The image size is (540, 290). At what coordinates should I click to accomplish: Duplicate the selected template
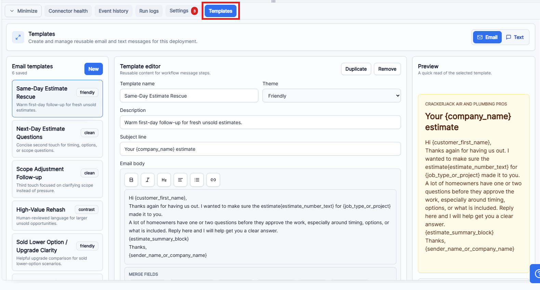(356, 69)
